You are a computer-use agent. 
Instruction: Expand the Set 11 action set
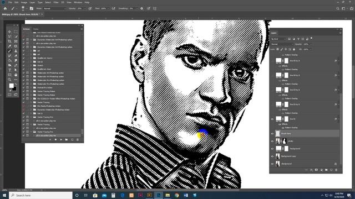click(31, 113)
